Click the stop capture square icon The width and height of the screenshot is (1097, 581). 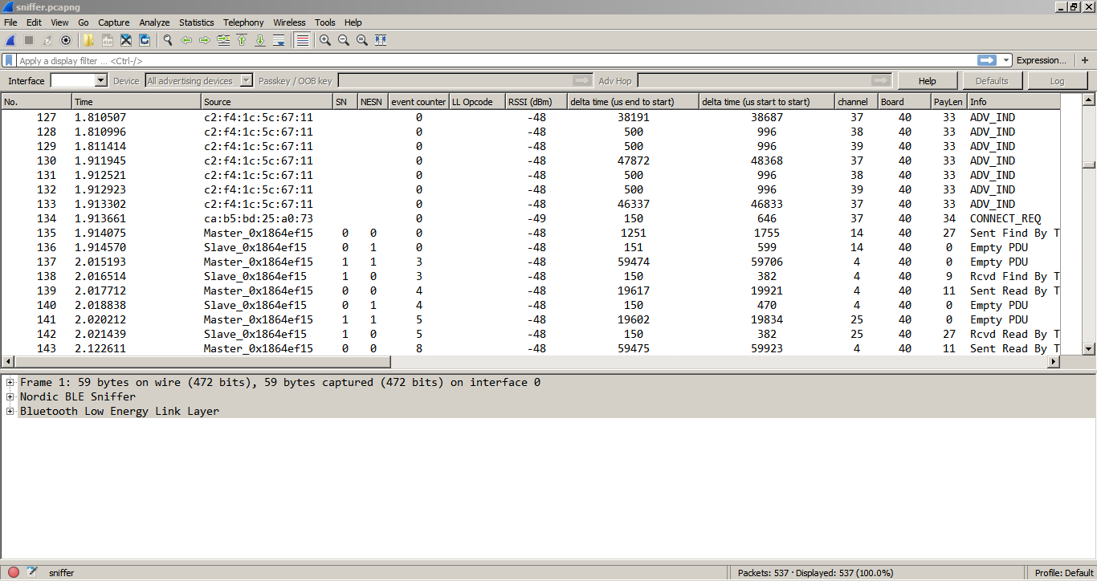29,40
